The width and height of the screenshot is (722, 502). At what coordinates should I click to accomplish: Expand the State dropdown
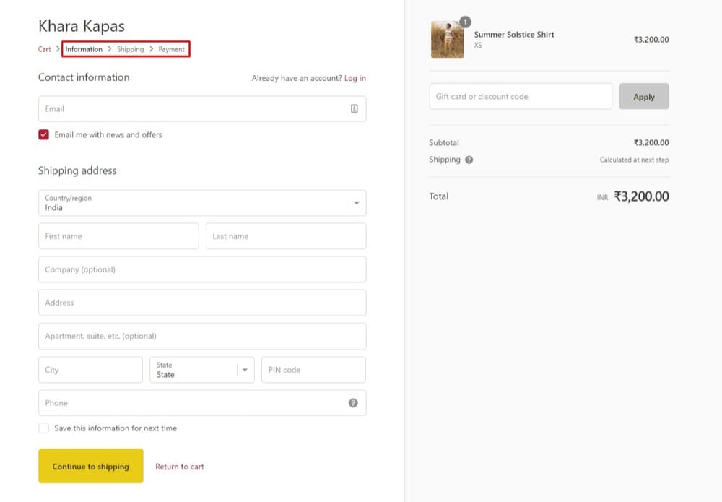point(201,370)
